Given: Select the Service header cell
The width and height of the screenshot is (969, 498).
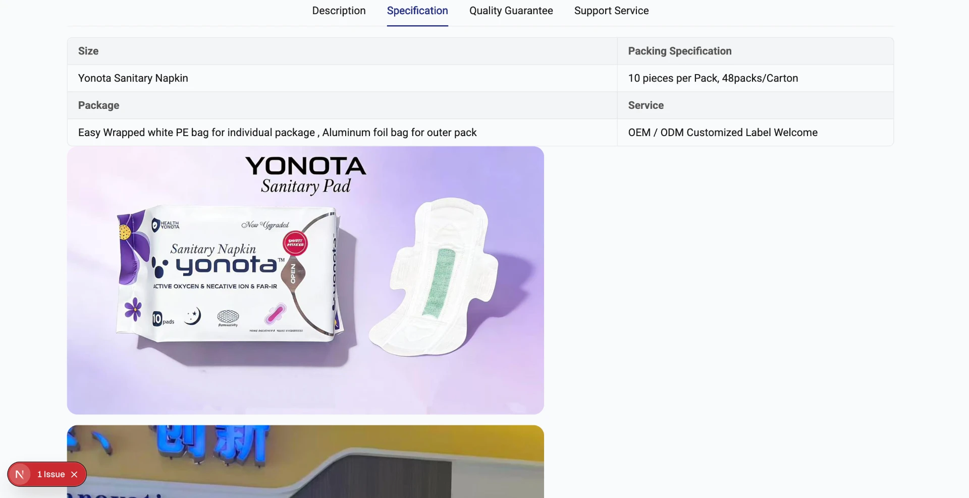Looking at the screenshot, I should coord(756,105).
